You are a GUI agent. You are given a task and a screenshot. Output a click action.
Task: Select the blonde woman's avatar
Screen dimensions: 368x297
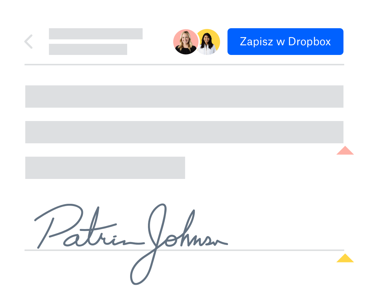point(185,42)
